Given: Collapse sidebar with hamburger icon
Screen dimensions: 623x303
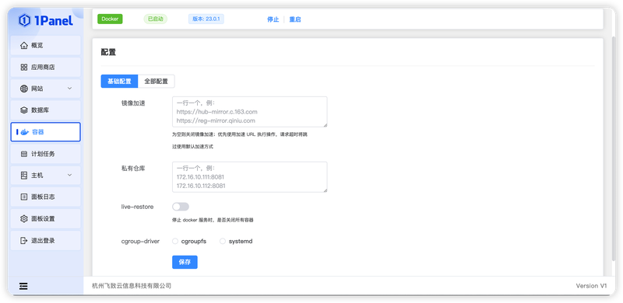Looking at the screenshot, I should (x=23, y=286).
